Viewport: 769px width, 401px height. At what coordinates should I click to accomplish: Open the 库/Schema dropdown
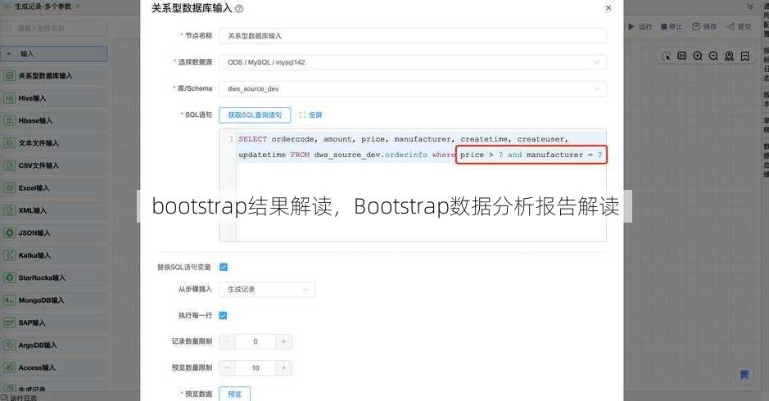tap(413, 88)
